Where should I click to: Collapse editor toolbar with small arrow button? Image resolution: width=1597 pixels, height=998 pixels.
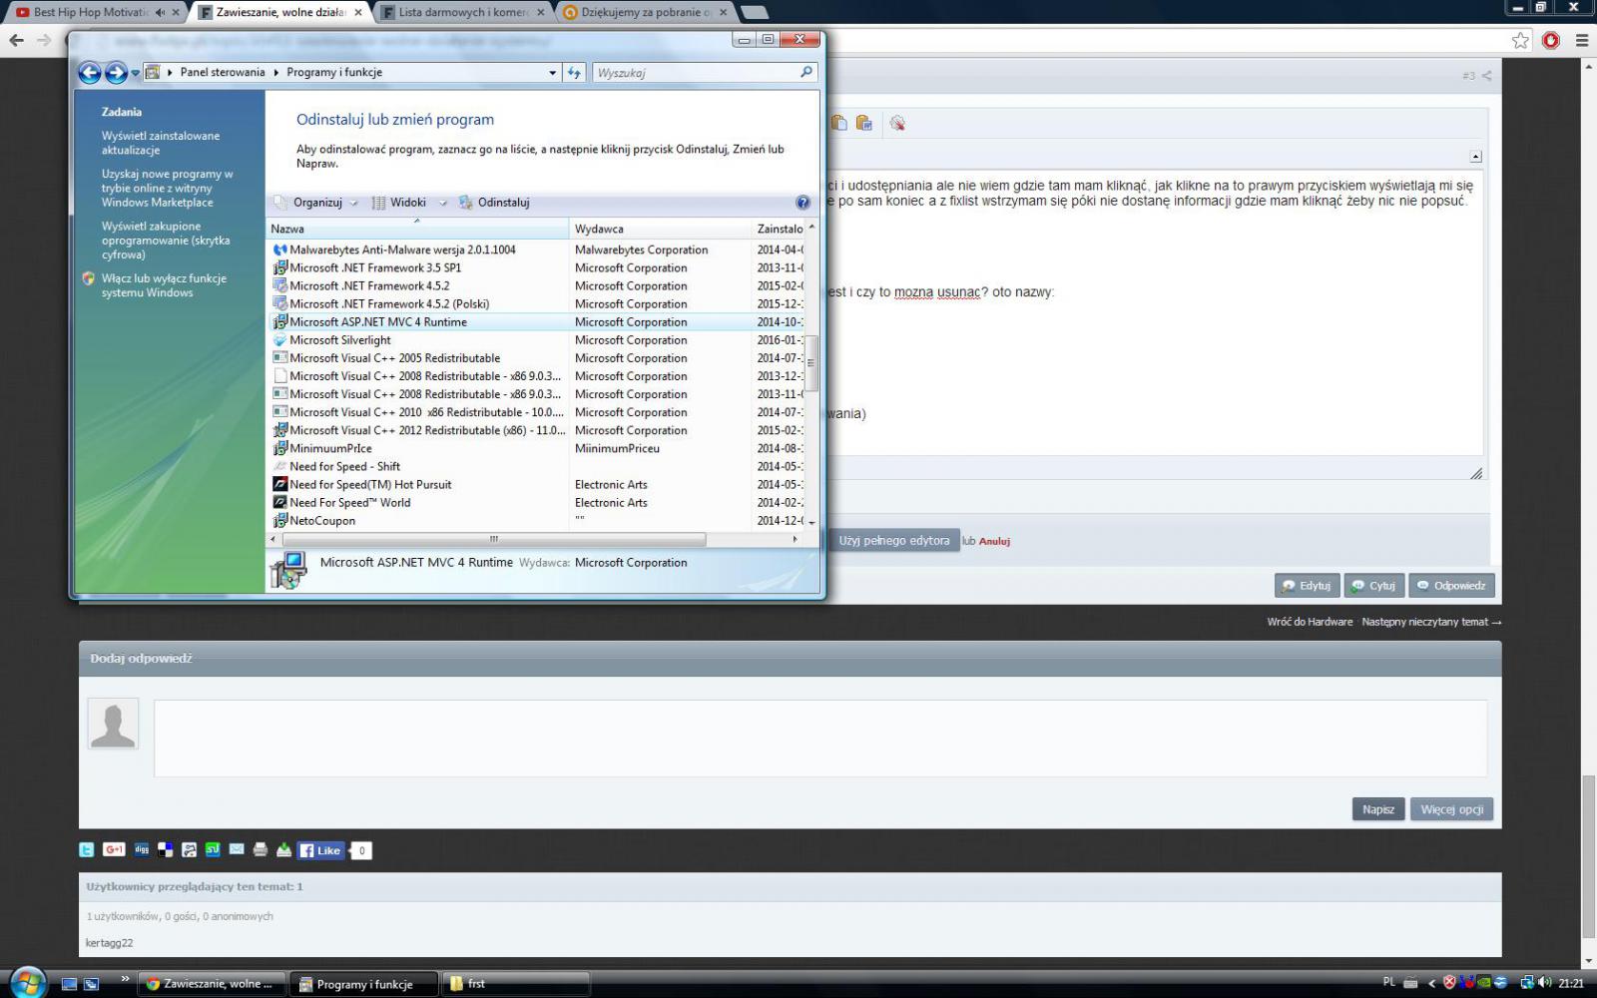click(1475, 157)
